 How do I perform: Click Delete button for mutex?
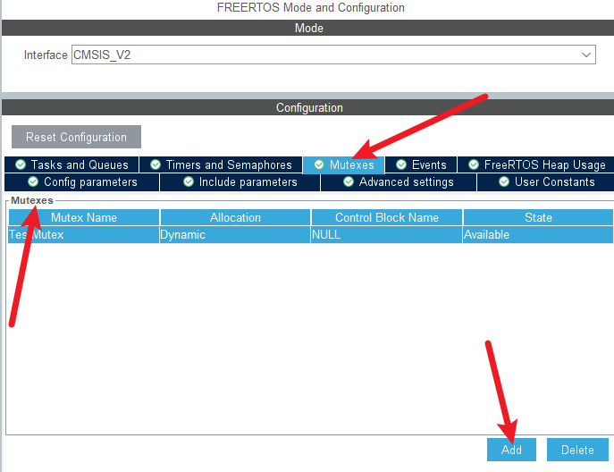point(577,450)
